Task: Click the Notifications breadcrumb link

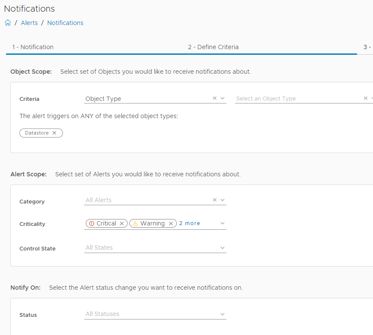Action: pos(65,23)
